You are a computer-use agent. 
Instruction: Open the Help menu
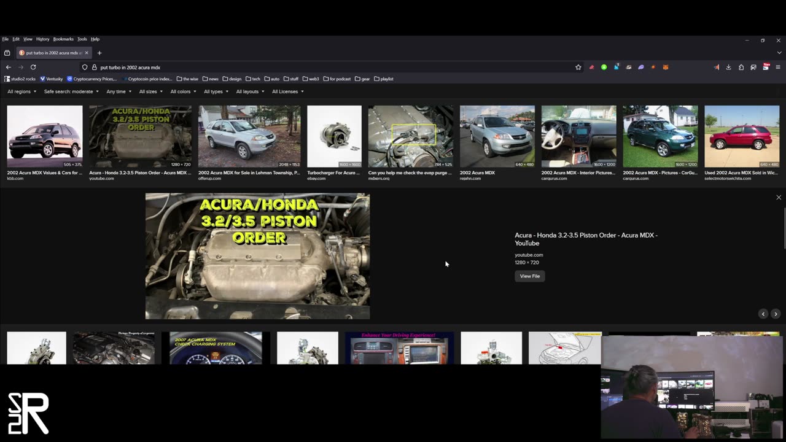(95, 39)
